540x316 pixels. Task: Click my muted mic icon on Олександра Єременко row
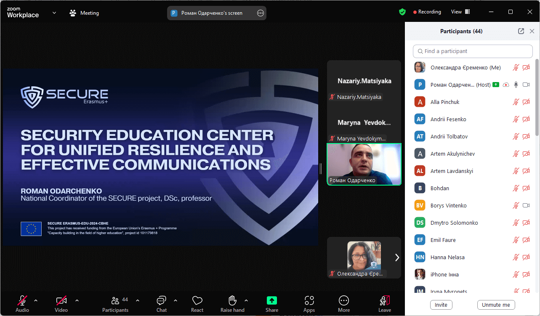(x=516, y=67)
